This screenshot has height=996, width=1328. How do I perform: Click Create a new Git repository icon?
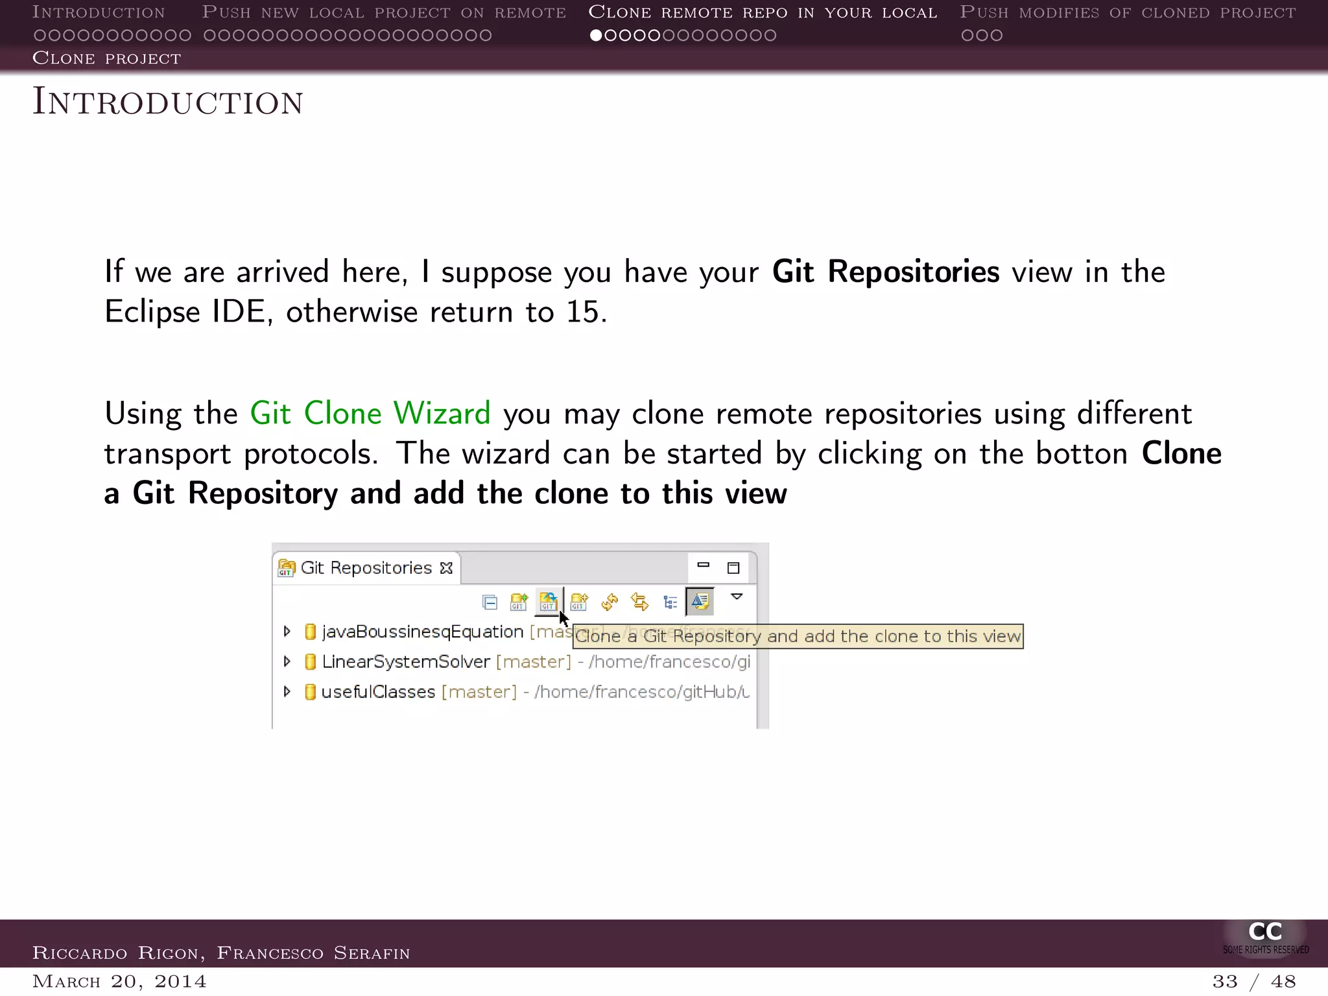coord(579,602)
